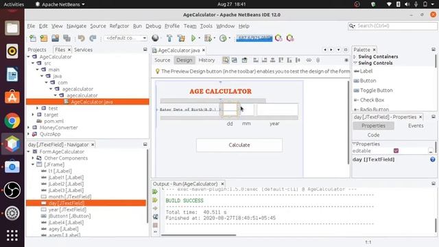
Task: Toggle the editable property checkbox
Action: pyautogui.click(x=396, y=151)
